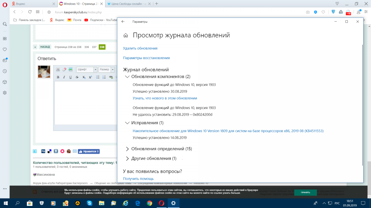Open Skype from the taskbar

pyautogui.click(x=90, y=203)
